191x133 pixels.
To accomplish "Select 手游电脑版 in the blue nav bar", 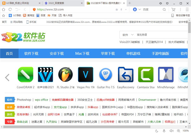I will (x=160, y=53).
